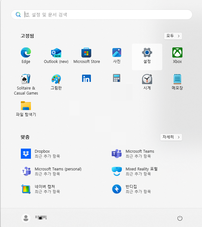Open Solitaire & Casual Games
This screenshot has height=227, width=202.
point(26,84)
